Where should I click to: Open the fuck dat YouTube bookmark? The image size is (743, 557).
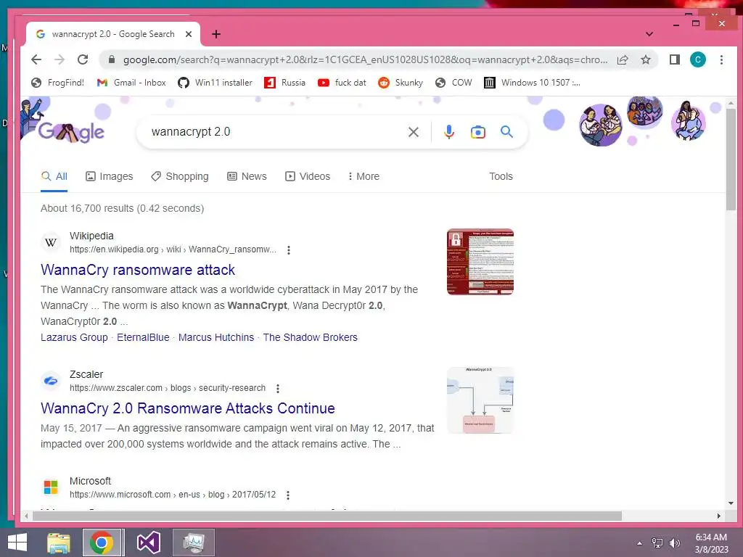point(342,83)
